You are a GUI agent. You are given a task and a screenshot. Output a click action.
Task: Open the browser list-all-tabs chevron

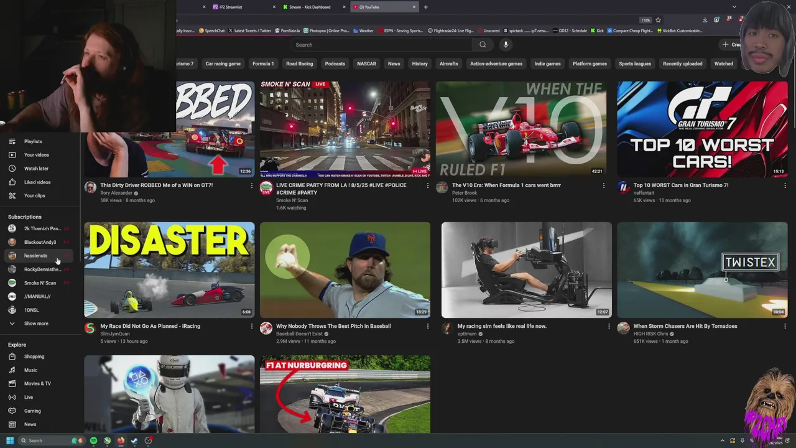(734, 7)
